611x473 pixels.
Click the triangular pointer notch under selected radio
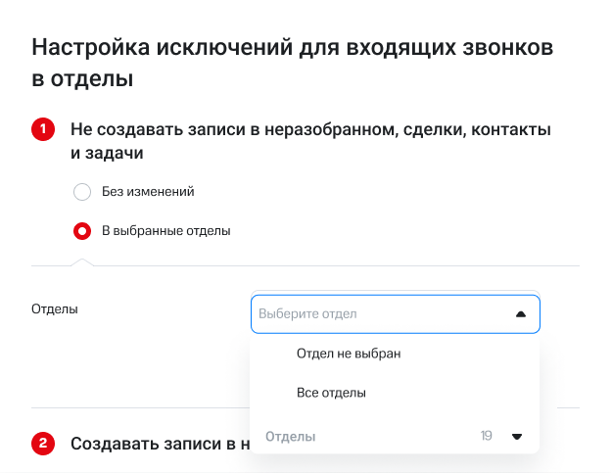(x=83, y=261)
